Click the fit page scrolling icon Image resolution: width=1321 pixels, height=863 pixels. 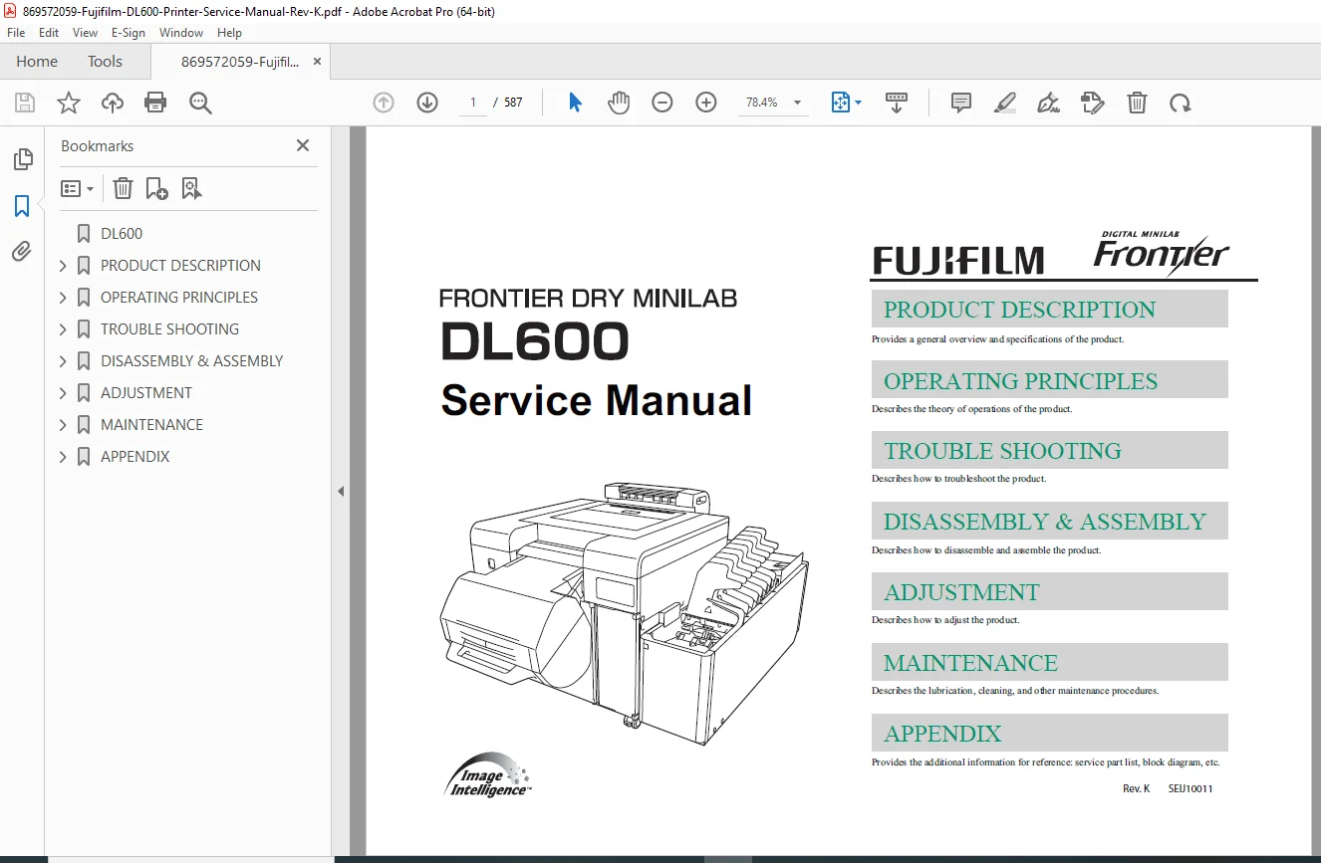point(840,103)
